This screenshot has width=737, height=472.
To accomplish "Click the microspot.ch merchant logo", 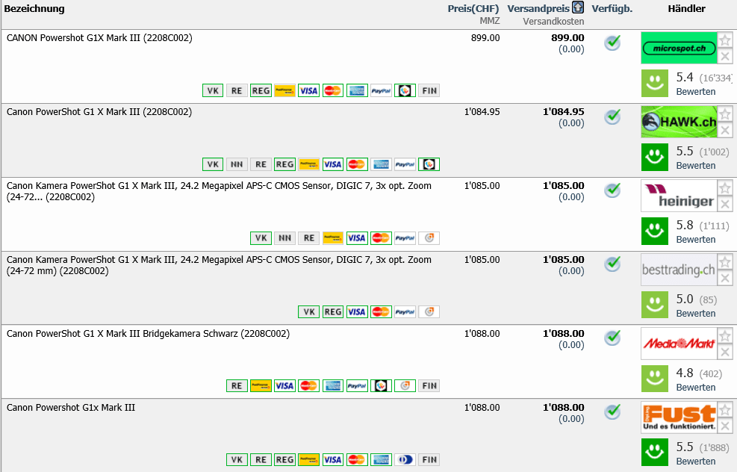I will click(678, 48).
